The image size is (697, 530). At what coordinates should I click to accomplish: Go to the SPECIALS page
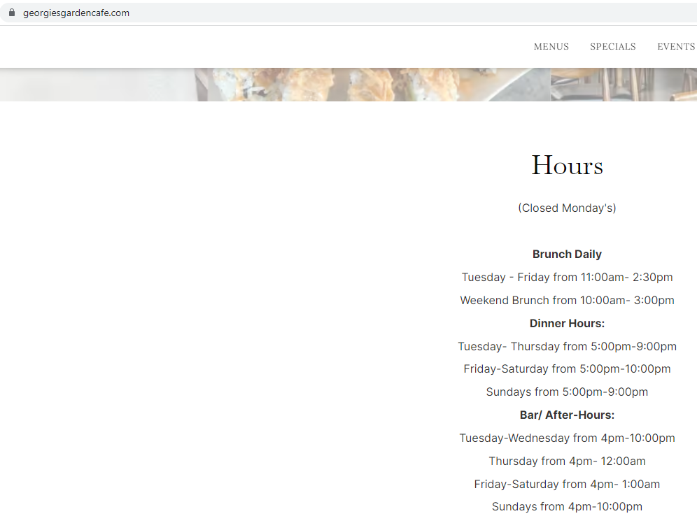(x=612, y=47)
